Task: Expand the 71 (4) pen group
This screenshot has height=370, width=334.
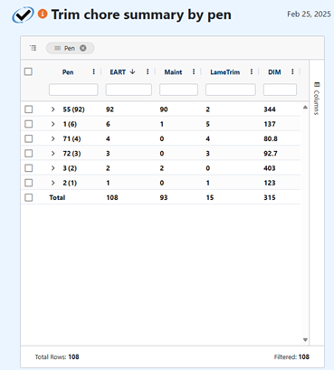Action: pos(53,138)
